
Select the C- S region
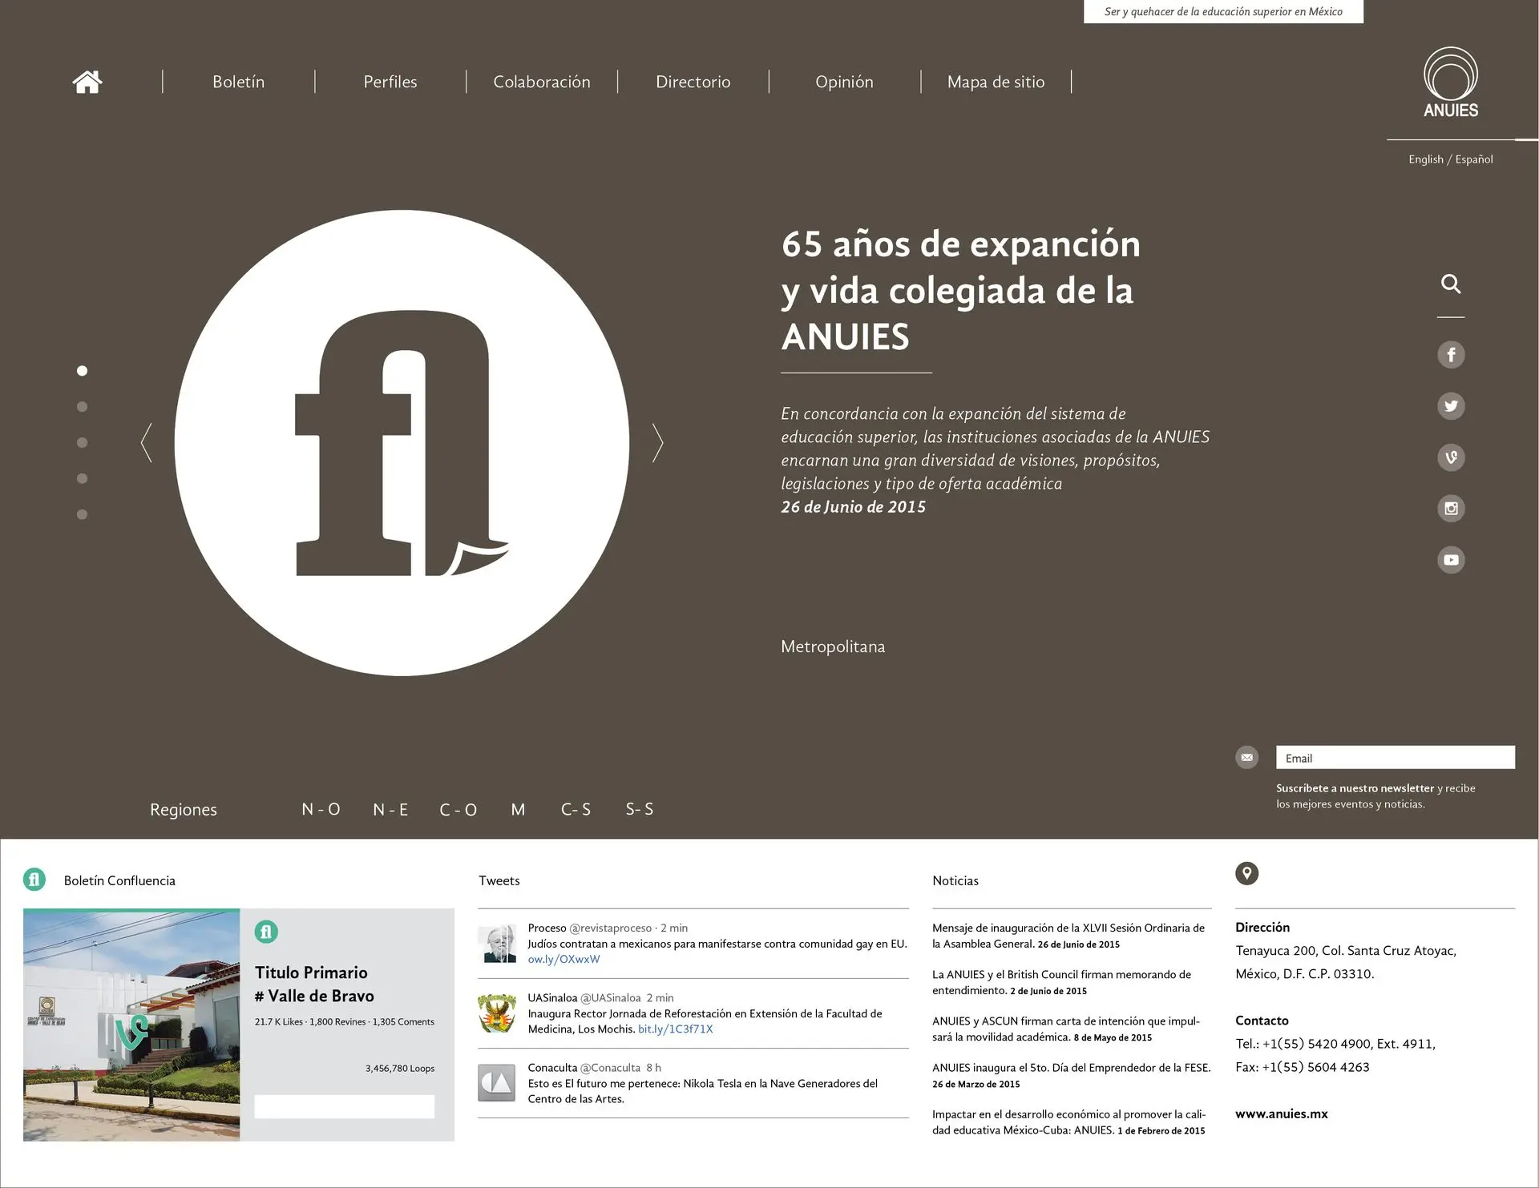(x=576, y=809)
